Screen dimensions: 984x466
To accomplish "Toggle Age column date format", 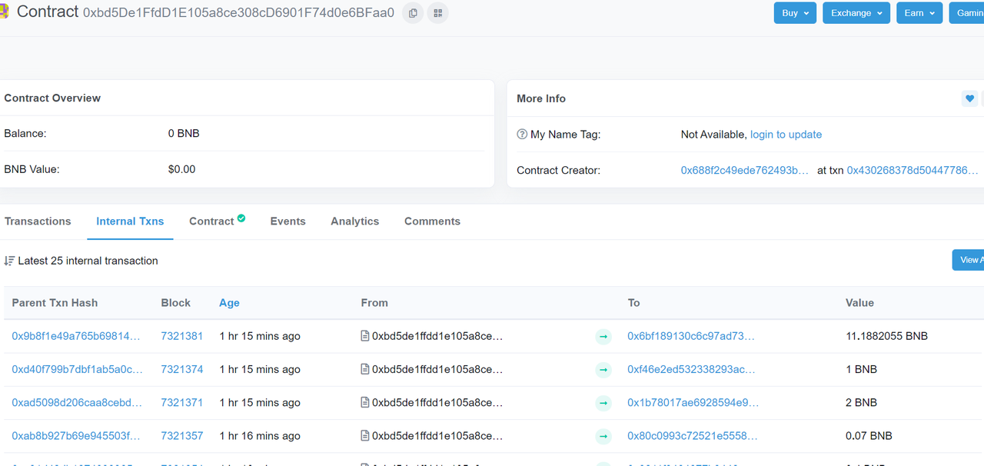I will (229, 303).
